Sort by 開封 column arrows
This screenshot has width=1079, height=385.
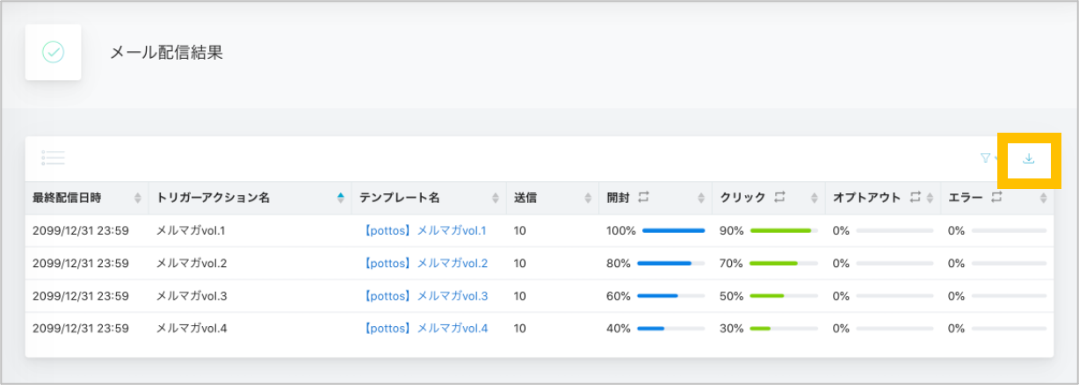(700, 198)
